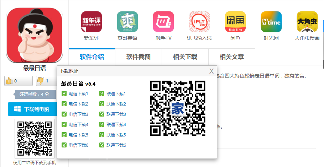Click the 电信下载5 link
The height and width of the screenshot is (167, 324).
click(79, 135)
